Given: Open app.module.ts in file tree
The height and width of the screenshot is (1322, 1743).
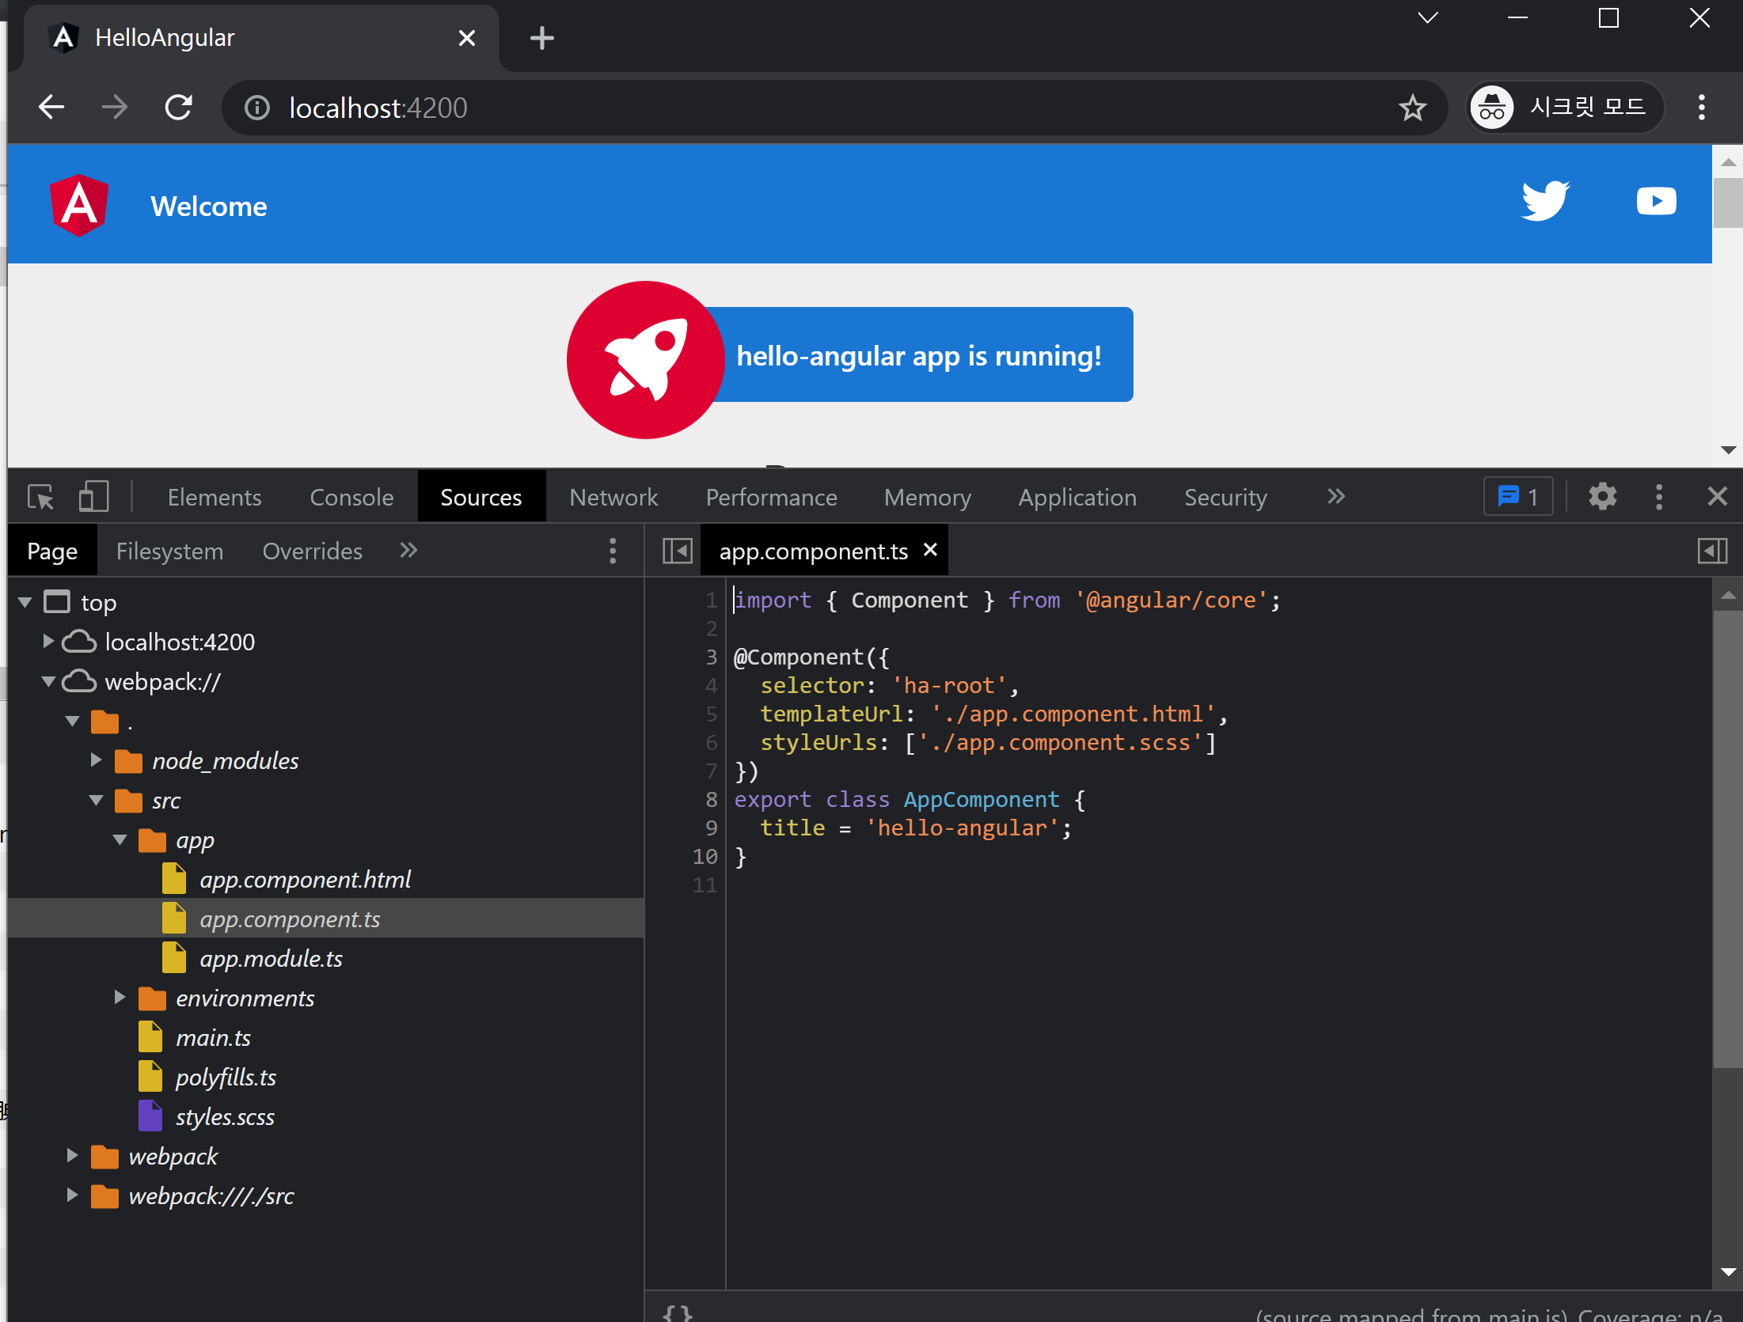Looking at the screenshot, I should [x=271, y=959].
